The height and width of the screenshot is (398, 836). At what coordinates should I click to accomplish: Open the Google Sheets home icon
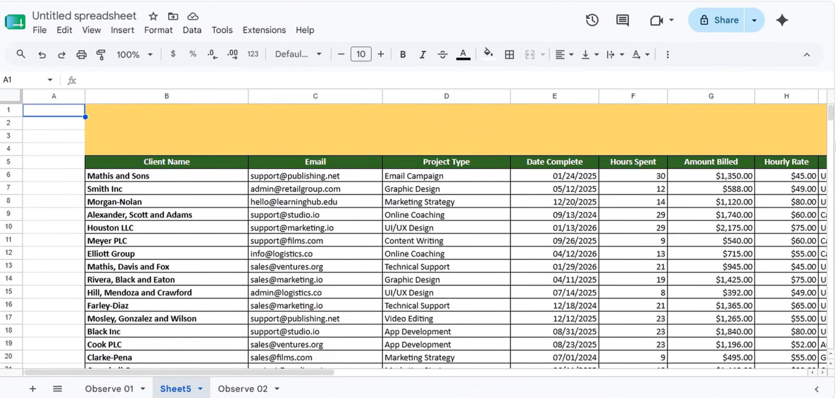click(15, 22)
